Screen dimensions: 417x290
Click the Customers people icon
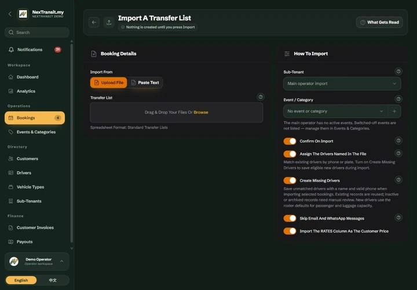coord(11,158)
